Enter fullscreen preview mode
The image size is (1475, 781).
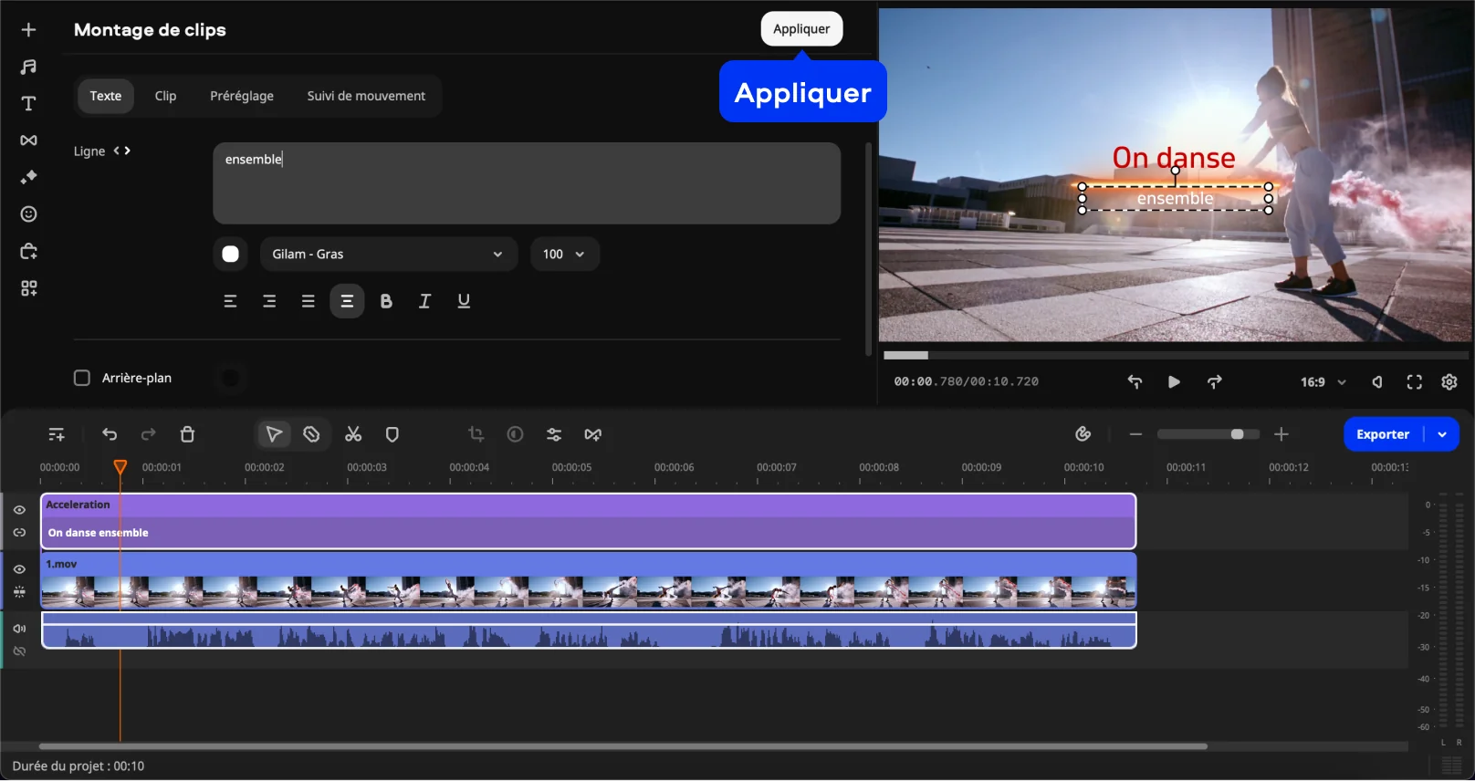[x=1414, y=382]
